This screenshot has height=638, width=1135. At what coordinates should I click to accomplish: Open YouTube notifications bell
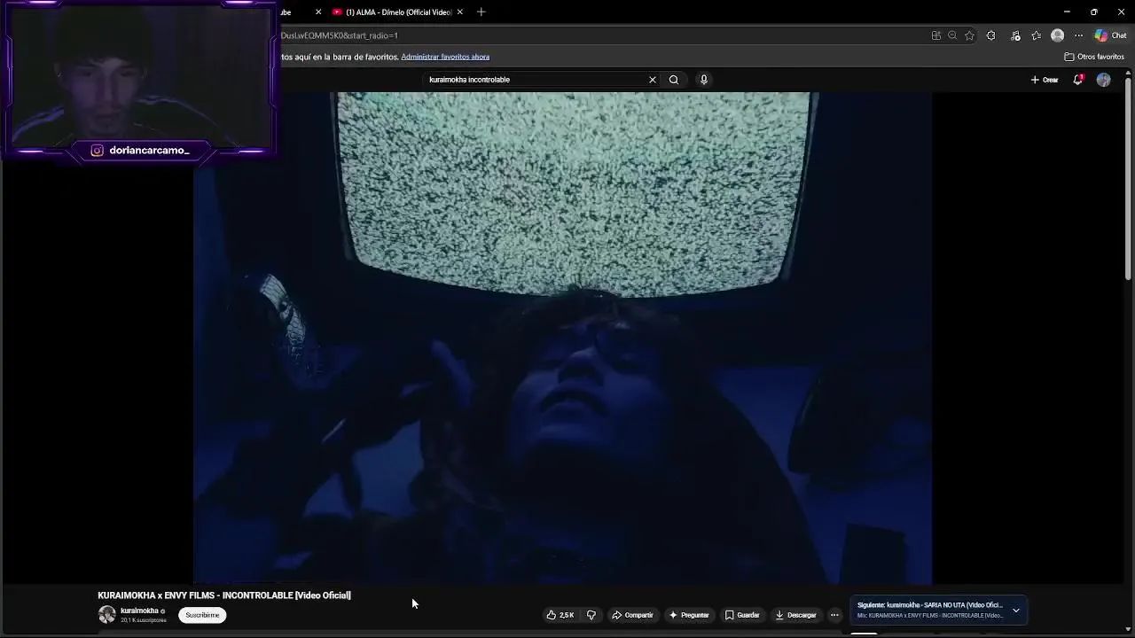[x=1078, y=80]
